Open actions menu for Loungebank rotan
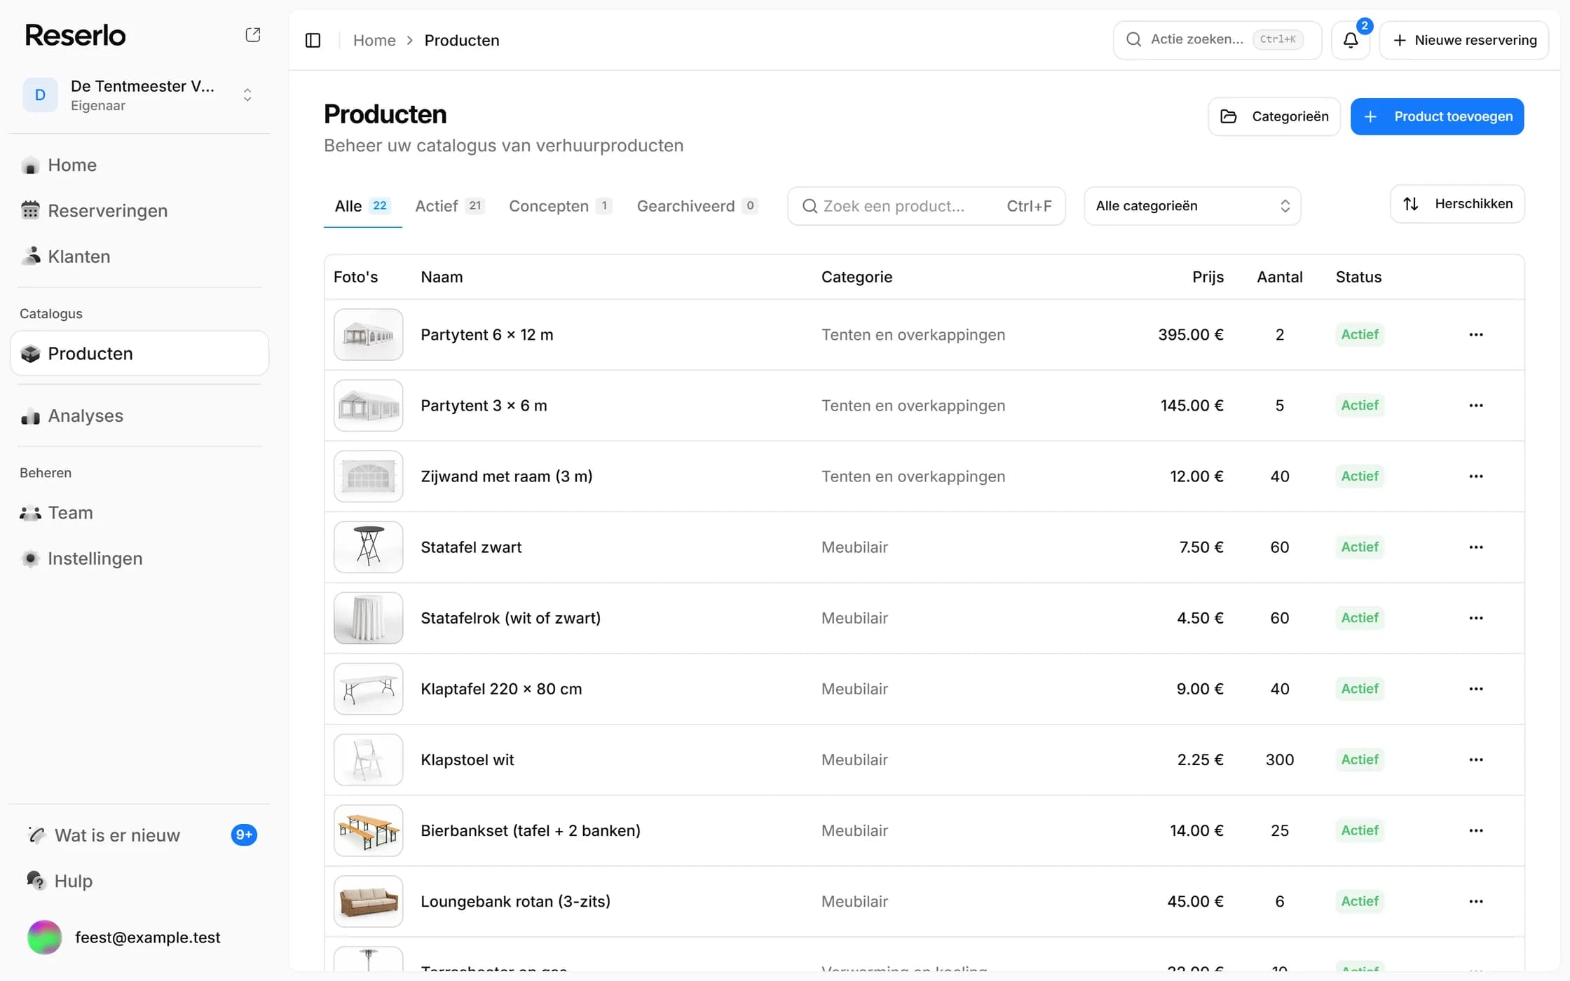This screenshot has height=981, width=1570. coord(1476,901)
